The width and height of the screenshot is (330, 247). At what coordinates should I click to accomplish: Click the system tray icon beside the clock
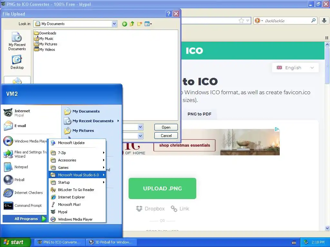(306, 242)
